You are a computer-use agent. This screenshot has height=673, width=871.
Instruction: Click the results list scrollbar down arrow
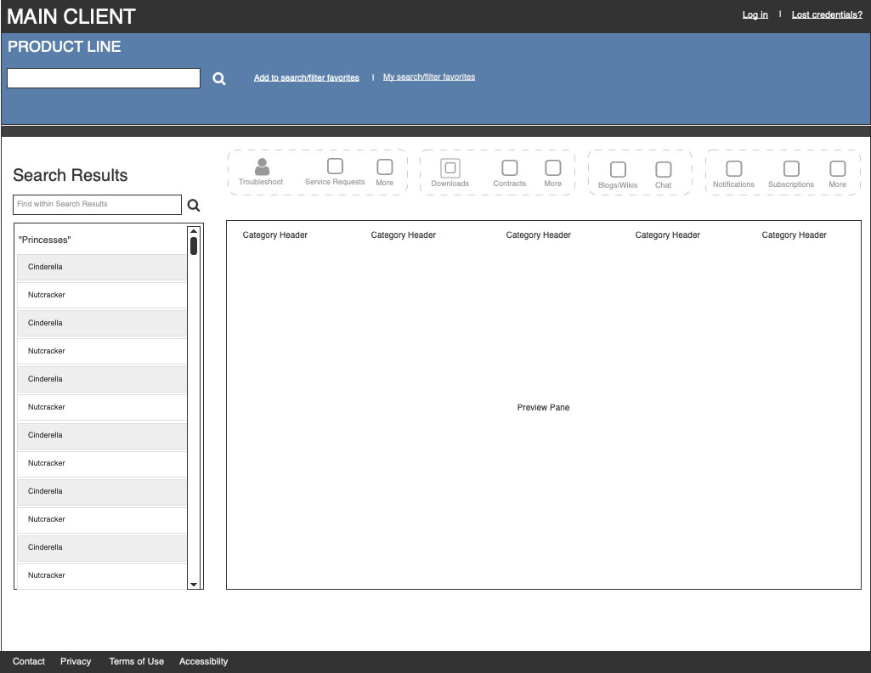pyautogui.click(x=194, y=585)
